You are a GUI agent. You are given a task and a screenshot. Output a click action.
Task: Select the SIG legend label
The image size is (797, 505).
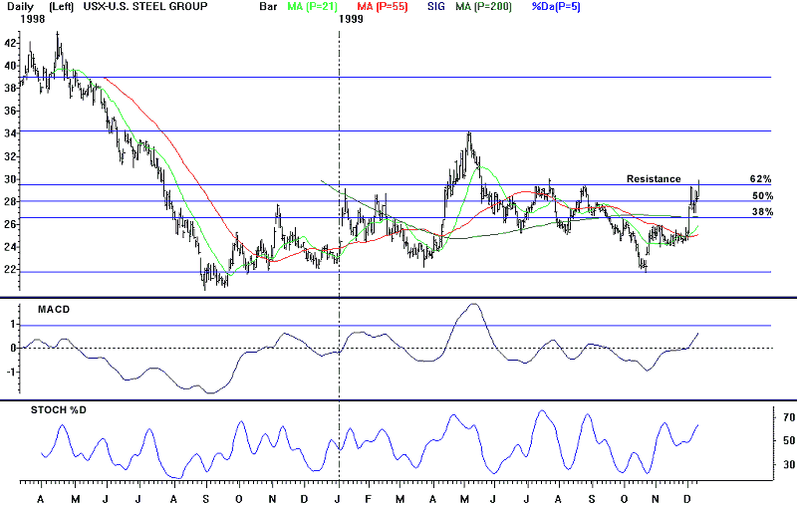[x=436, y=7]
